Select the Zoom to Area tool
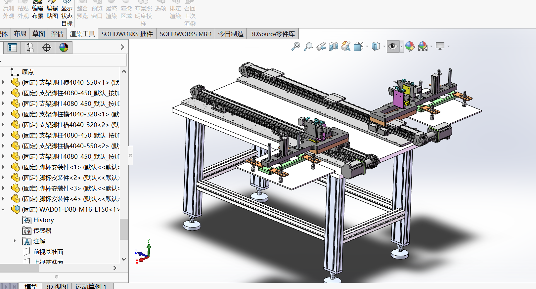This screenshot has width=536, height=289. [308, 47]
